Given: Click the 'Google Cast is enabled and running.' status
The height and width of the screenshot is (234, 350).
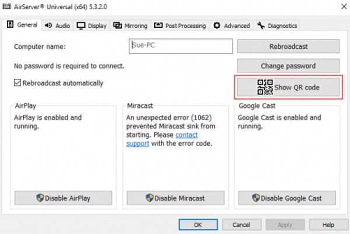Looking at the screenshot, I should [x=279, y=122].
